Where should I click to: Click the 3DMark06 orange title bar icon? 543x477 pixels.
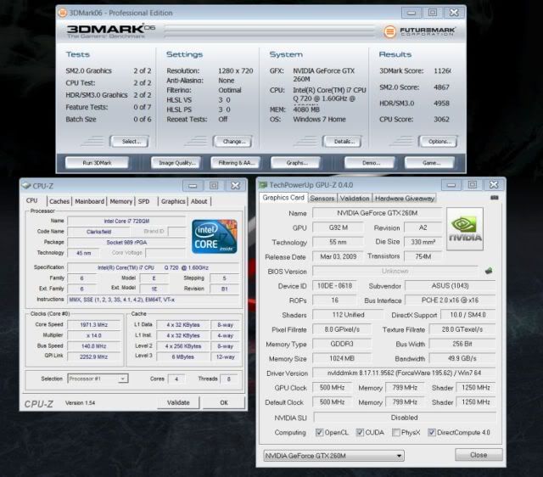pos(62,13)
